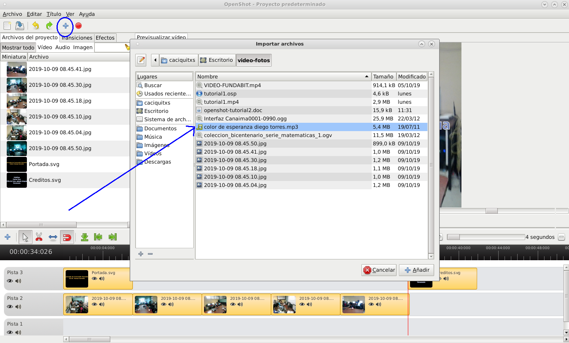569x343 pixels.
Task: Click the Save Project icon in main toolbar
Action: click(19, 26)
